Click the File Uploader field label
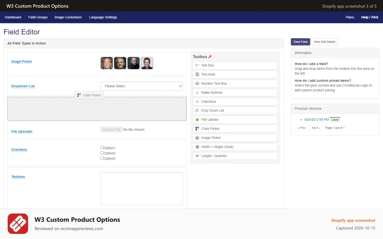 coord(22,131)
